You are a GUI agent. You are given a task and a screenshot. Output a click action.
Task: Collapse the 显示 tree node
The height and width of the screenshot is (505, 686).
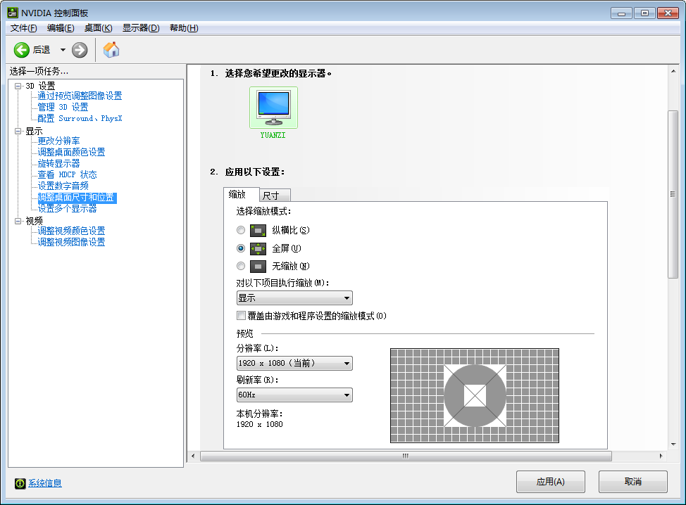(x=18, y=131)
